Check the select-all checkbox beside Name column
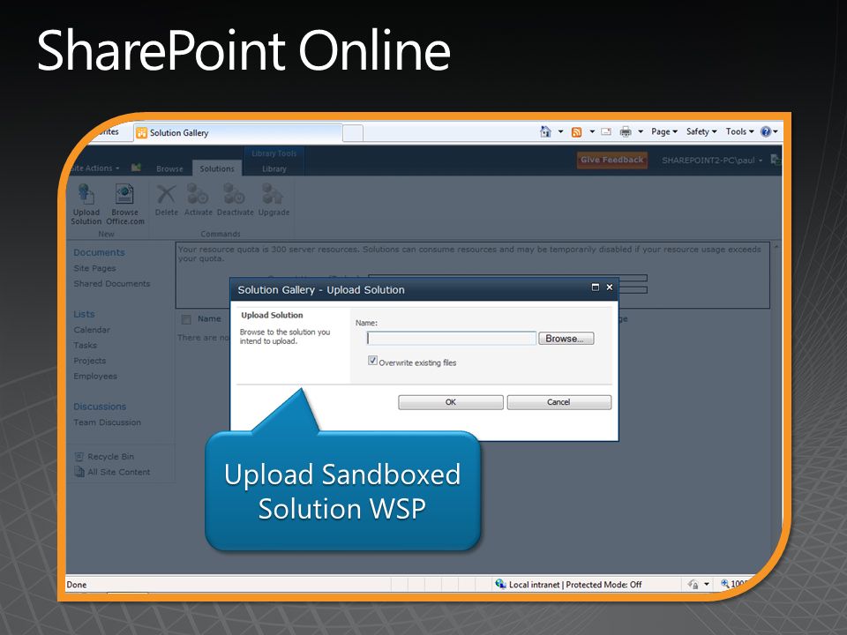Image resolution: width=847 pixels, height=635 pixels. pos(186,319)
